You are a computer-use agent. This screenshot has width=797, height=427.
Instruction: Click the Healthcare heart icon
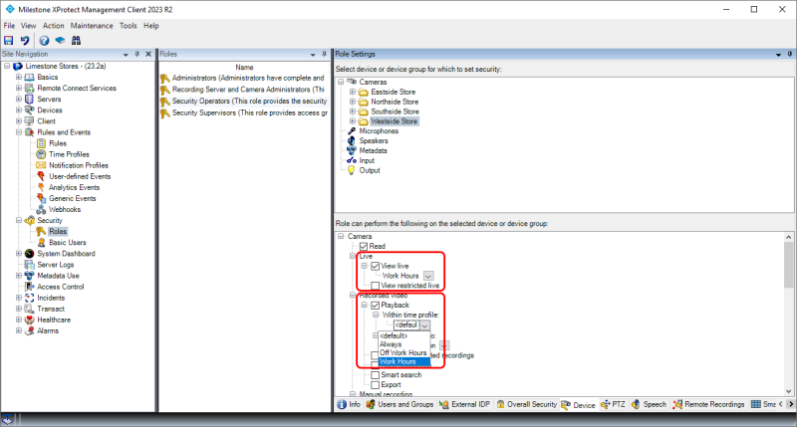(30, 320)
